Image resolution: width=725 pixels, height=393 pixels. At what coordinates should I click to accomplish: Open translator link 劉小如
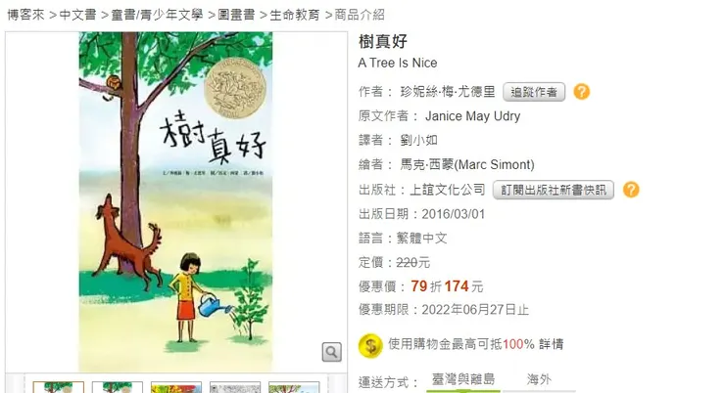tap(419, 140)
